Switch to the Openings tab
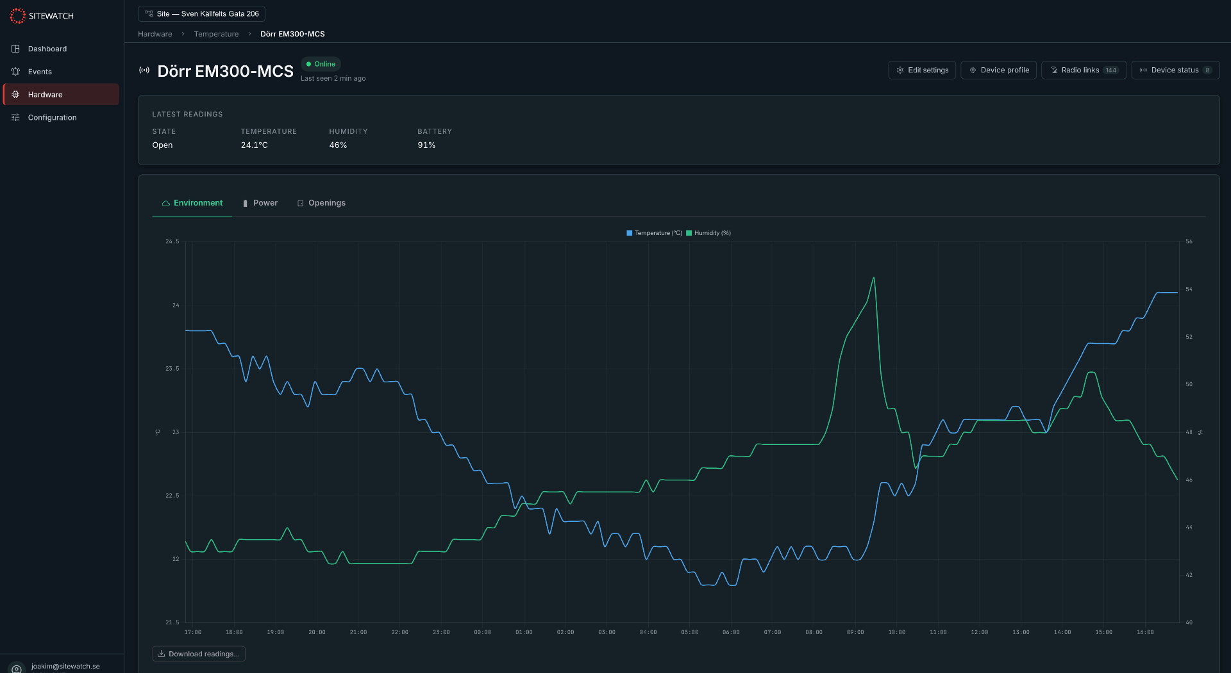This screenshot has height=673, width=1231. 321,203
